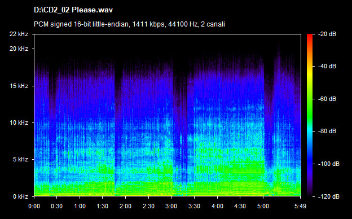Click the -100 dB legend label
This screenshot has height=219, width=352.
(329, 164)
